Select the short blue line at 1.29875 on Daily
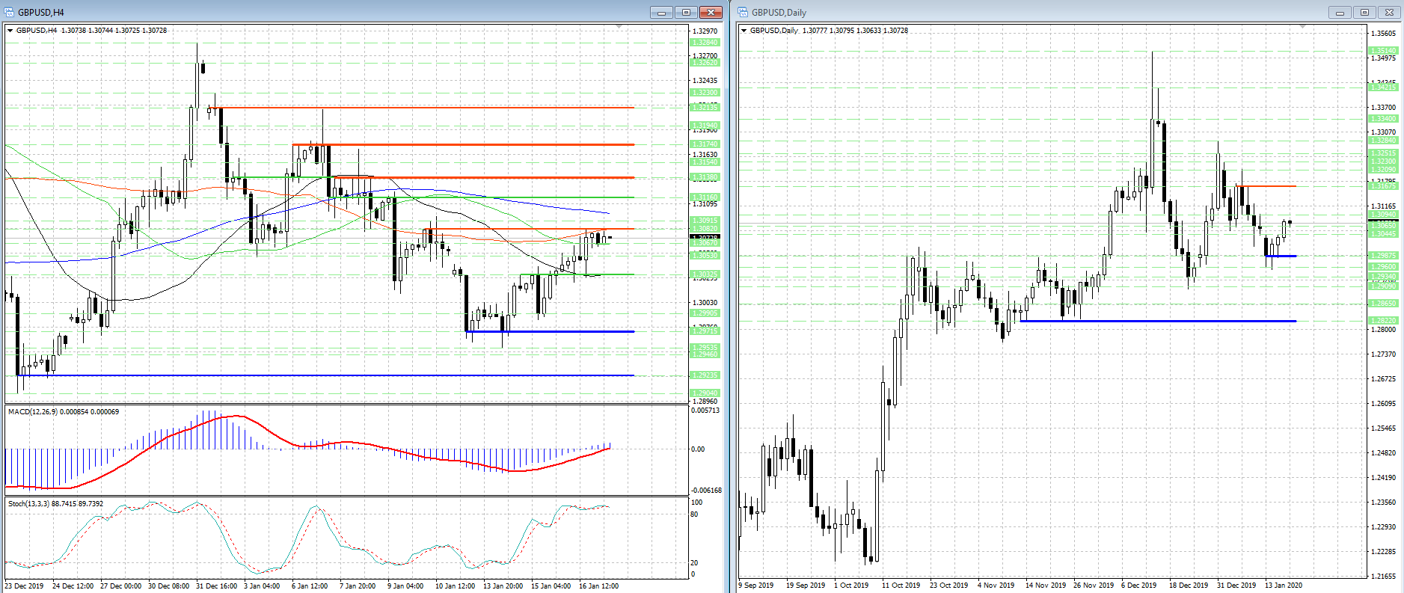The image size is (1404, 593). (x=1281, y=256)
